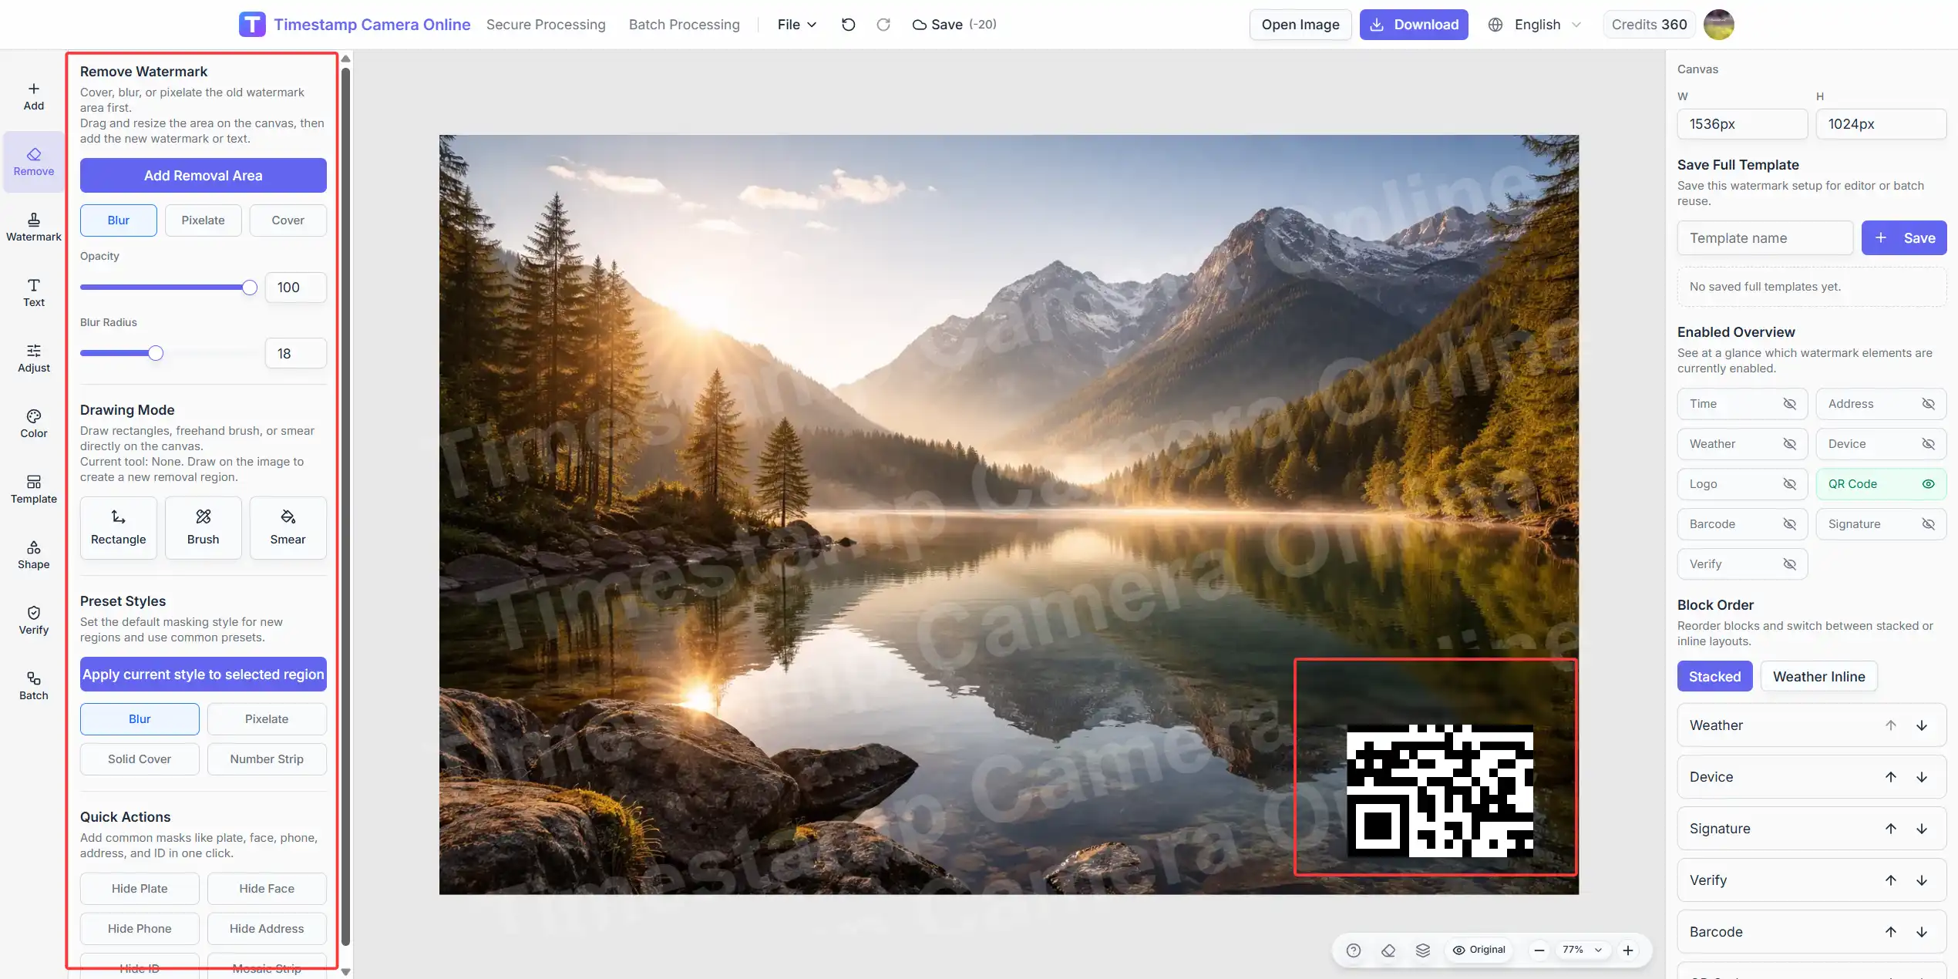Image resolution: width=1958 pixels, height=979 pixels.
Task: Open the Watermark stamp tool
Action: [x=34, y=227]
